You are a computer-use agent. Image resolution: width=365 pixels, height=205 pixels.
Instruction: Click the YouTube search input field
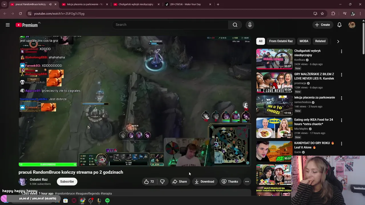pyautogui.click(x=170, y=25)
